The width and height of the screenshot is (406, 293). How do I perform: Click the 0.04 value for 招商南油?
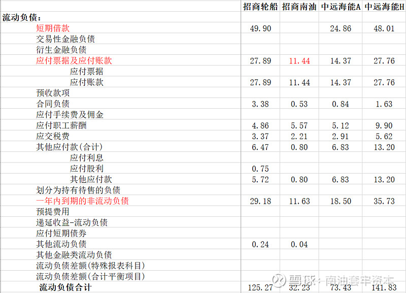[299, 244]
